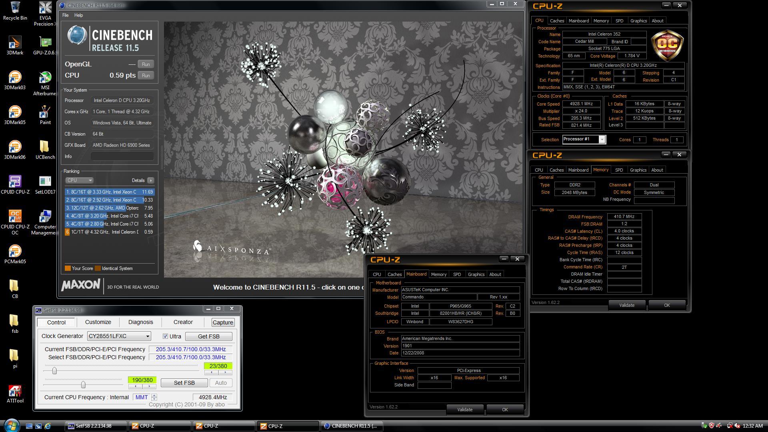
Task: Open the CPUID CPU-Z desktop shortcut
Action: pyautogui.click(x=15, y=184)
